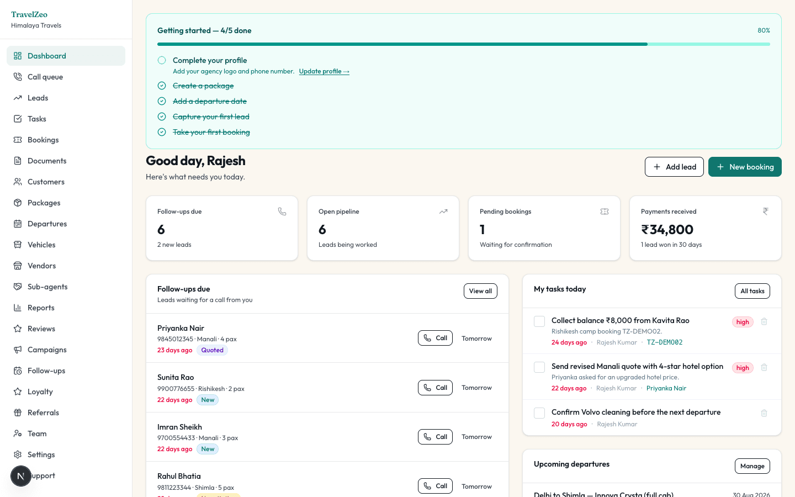Manage upcoming departures
This screenshot has height=497, width=795.
752,466
